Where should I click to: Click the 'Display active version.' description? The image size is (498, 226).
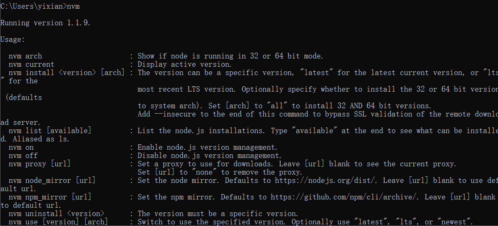(x=184, y=64)
